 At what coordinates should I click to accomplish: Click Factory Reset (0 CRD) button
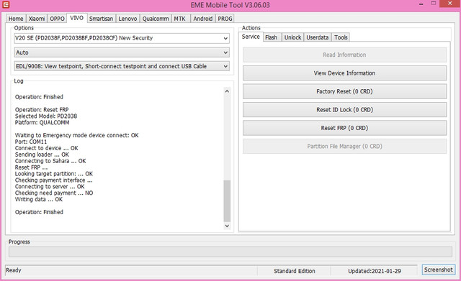(x=344, y=91)
